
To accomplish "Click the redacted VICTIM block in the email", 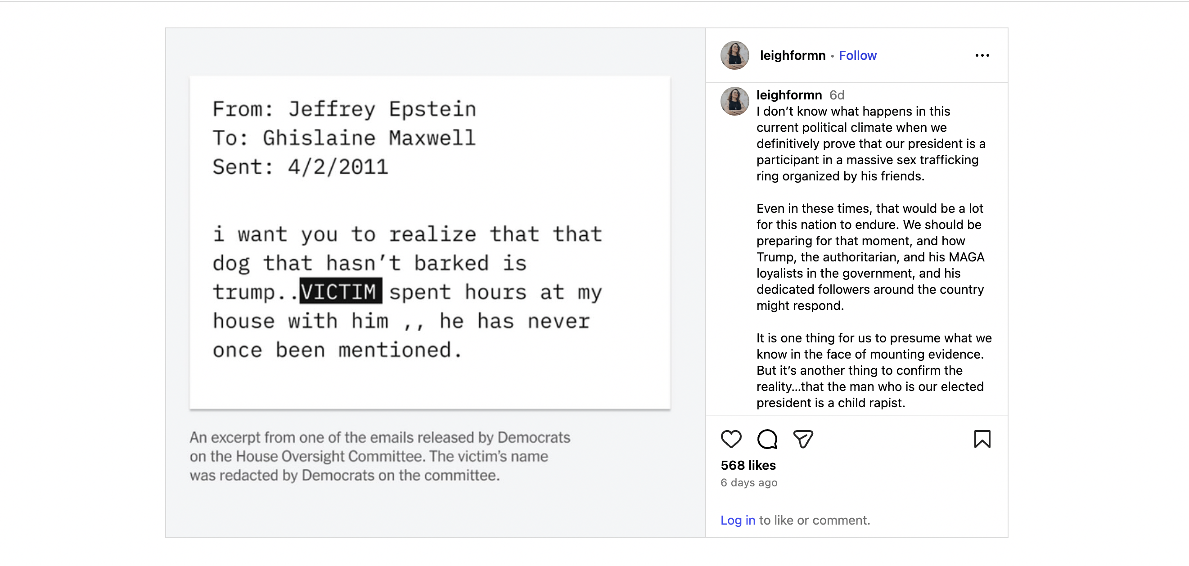I will pos(341,291).
